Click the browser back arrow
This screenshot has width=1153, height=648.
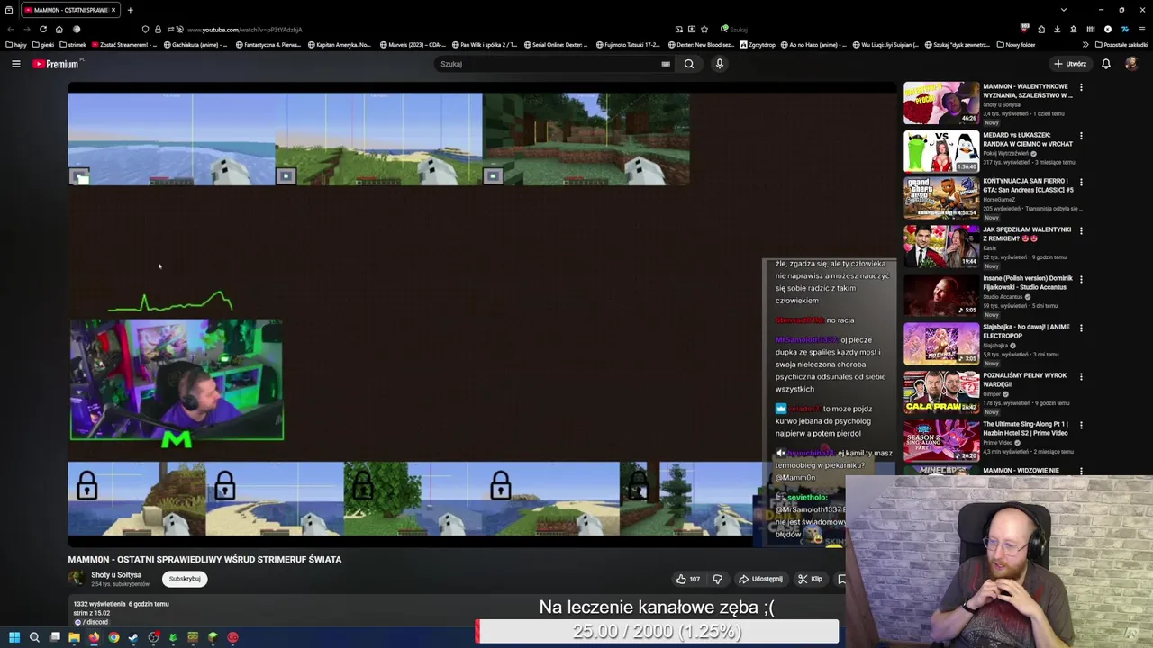11,29
